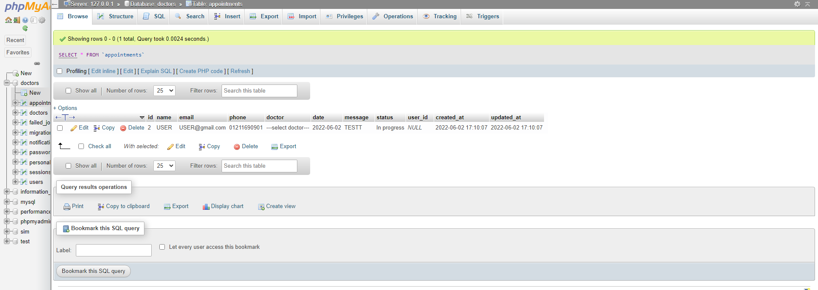Open navigation panel settings gear icon
The width and height of the screenshot is (818, 290).
(42, 20)
